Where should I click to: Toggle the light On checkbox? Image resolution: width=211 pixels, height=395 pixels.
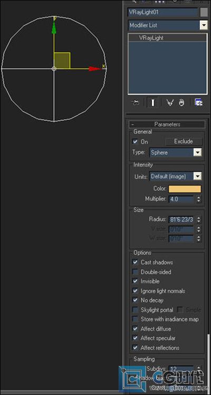(136, 141)
